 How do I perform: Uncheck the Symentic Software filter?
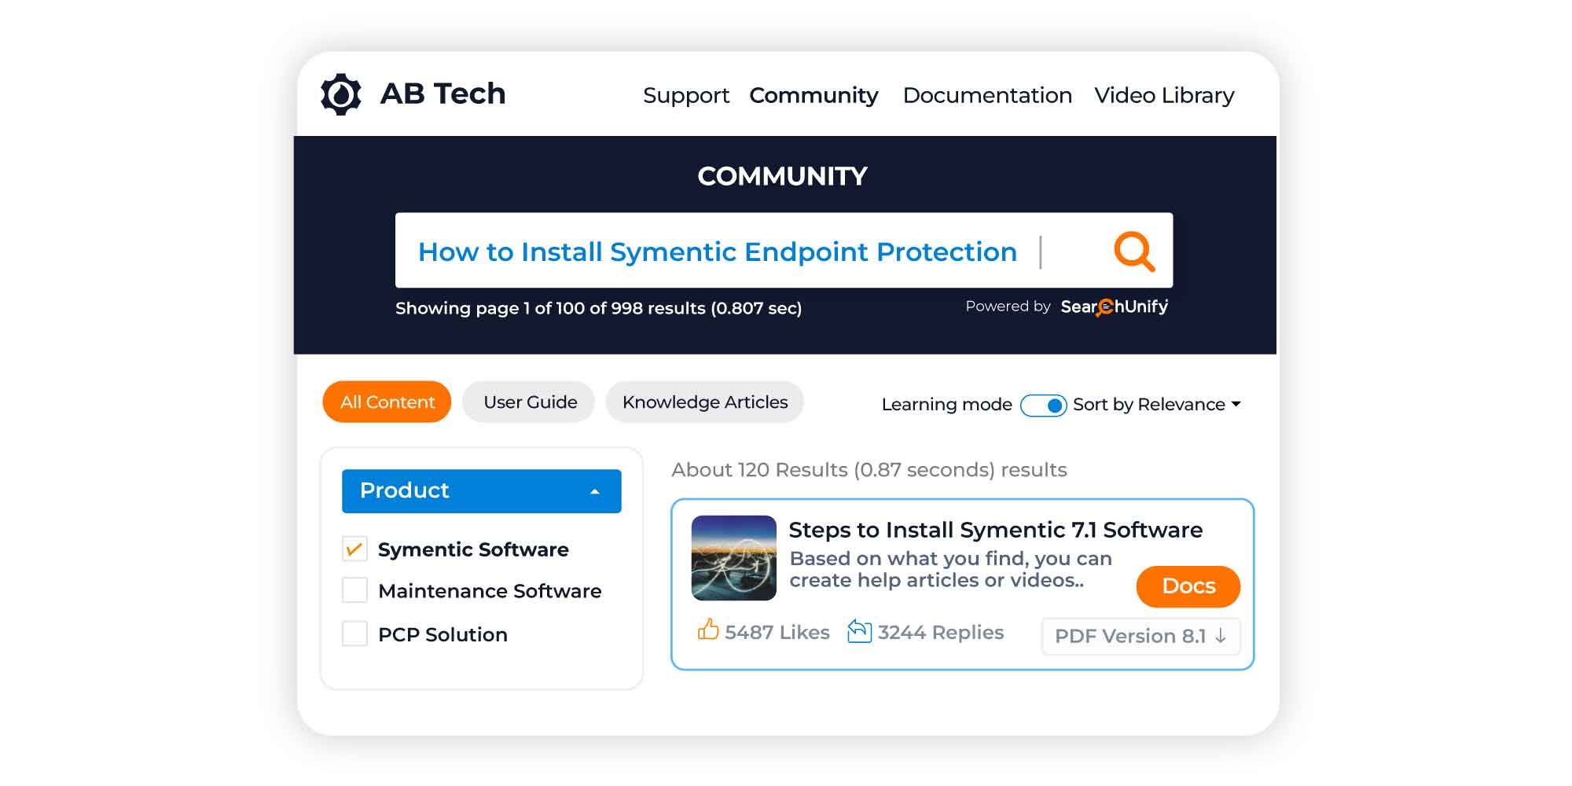point(355,549)
